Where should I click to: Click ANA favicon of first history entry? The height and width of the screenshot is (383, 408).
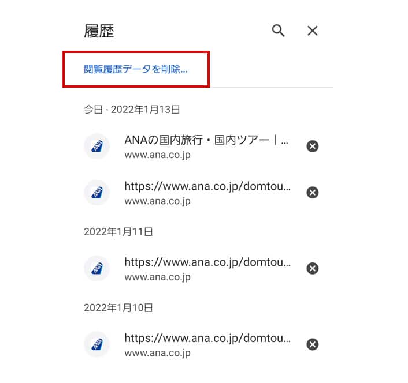point(97,146)
